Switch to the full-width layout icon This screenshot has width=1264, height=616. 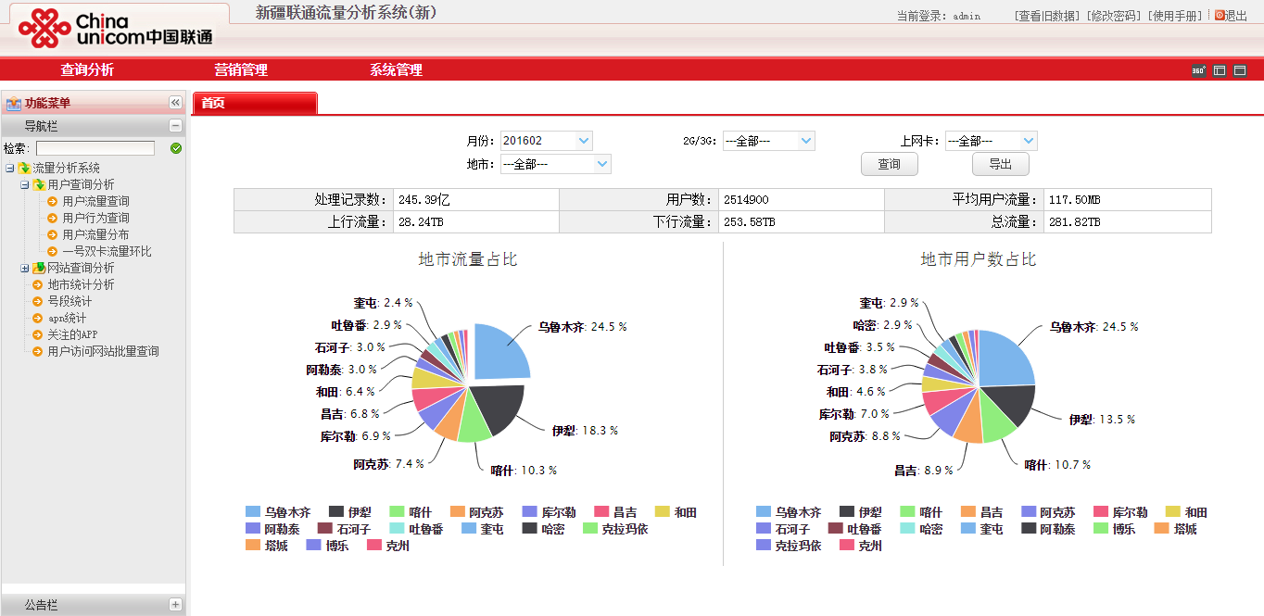pos(1240,70)
